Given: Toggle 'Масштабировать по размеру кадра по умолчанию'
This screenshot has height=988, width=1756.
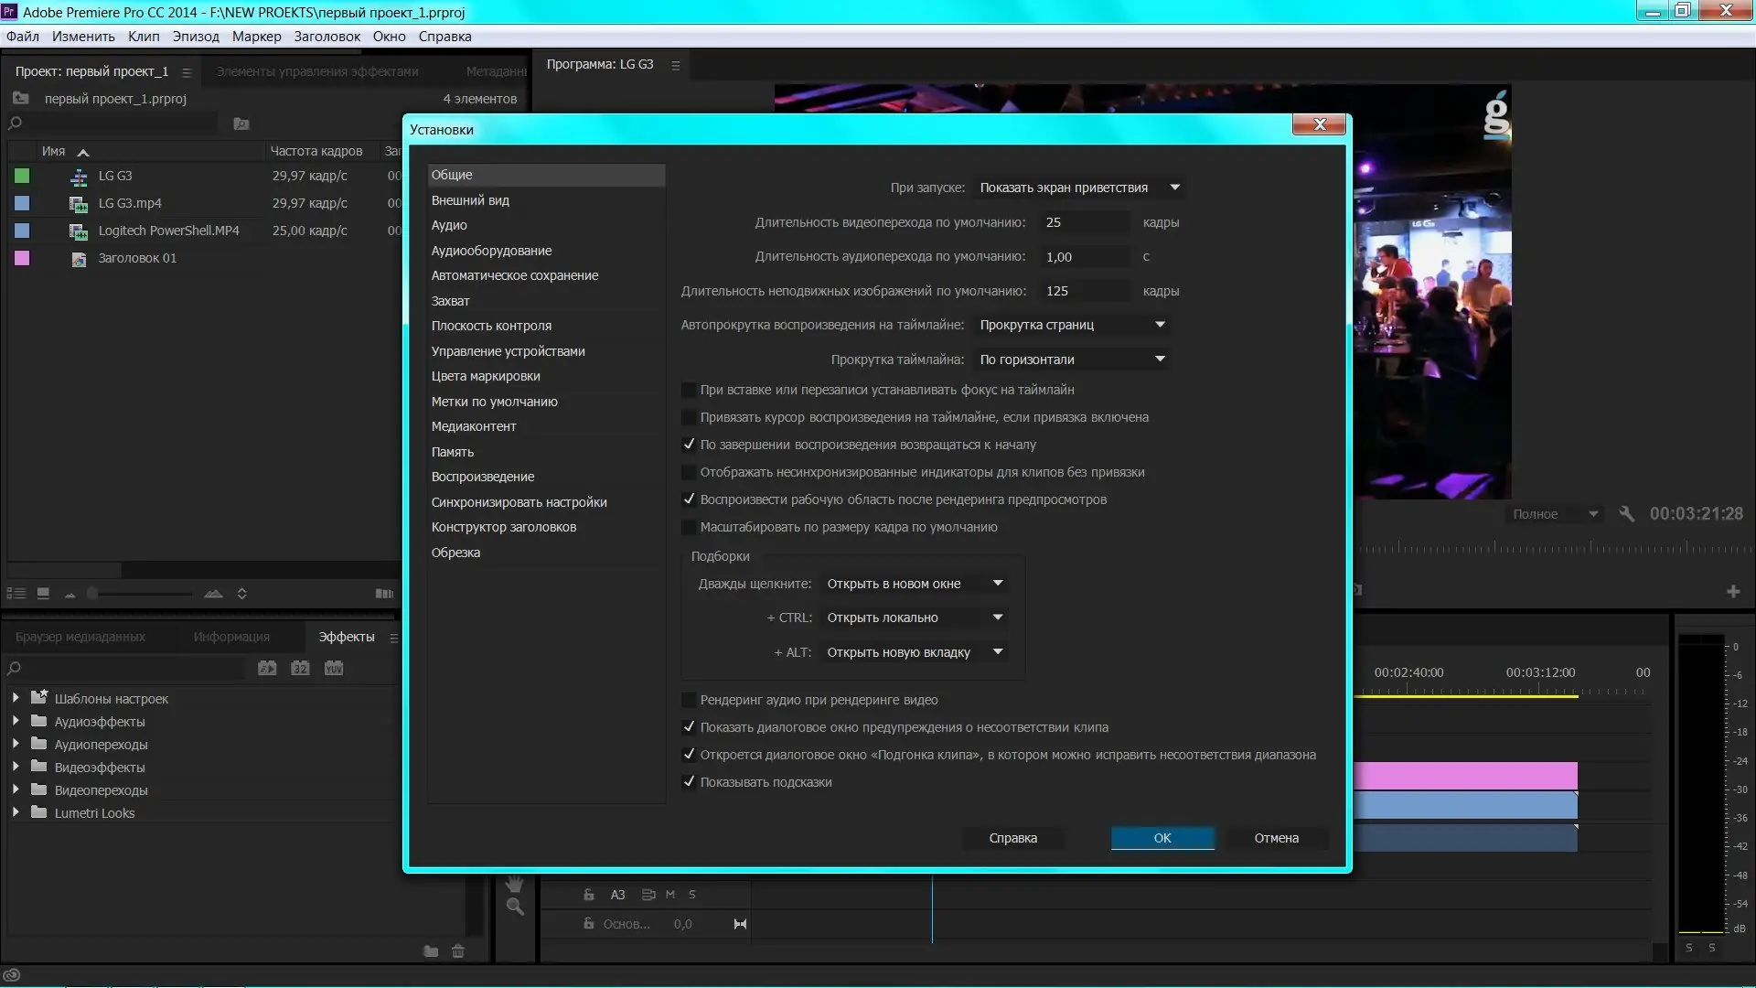Looking at the screenshot, I should [689, 527].
